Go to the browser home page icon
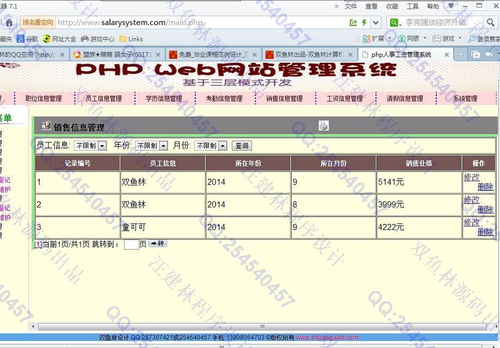The width and height of the screenshot is (500, 348). pyautogui.click(x=9, y=23)
